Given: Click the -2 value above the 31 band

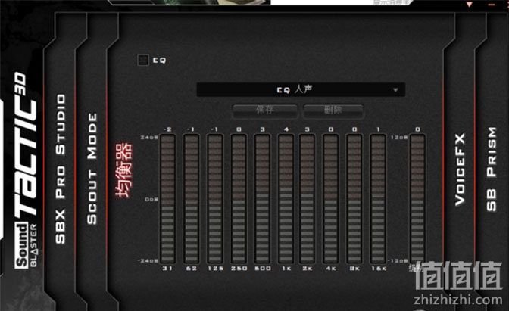Looking at the screenshot, I should [167, 129].
